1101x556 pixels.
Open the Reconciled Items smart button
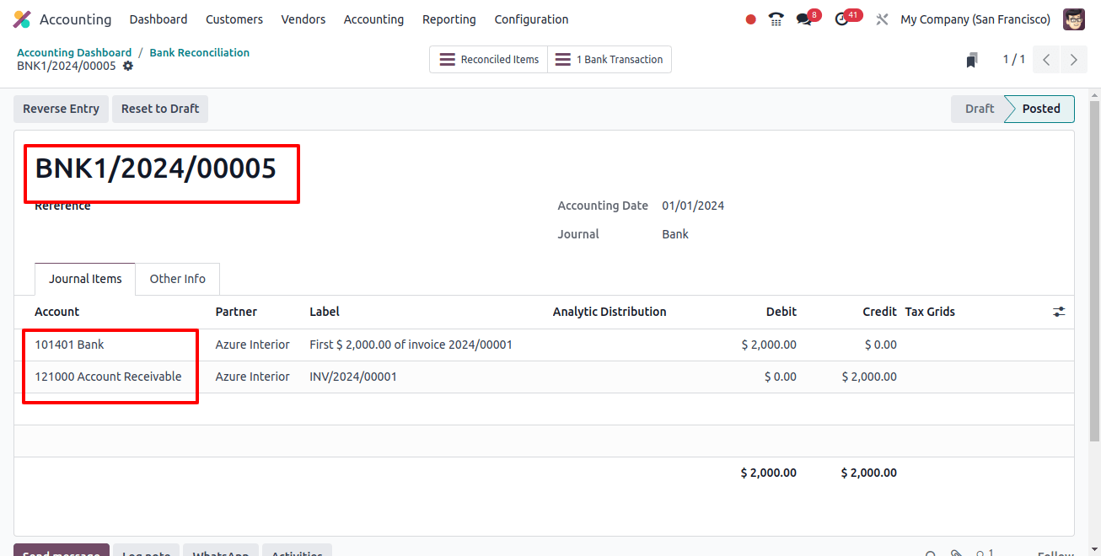489,60
